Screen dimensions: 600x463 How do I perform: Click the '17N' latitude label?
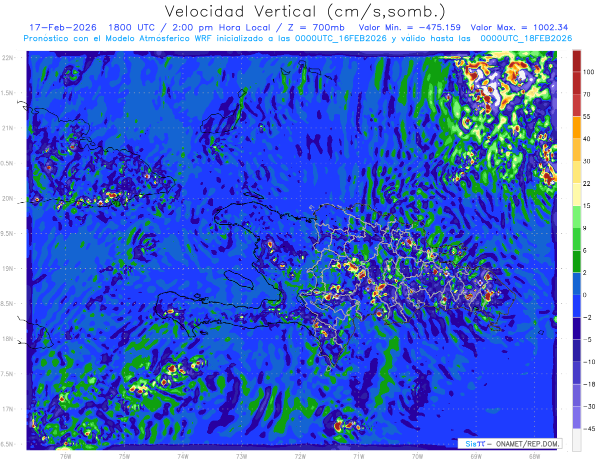7,409
